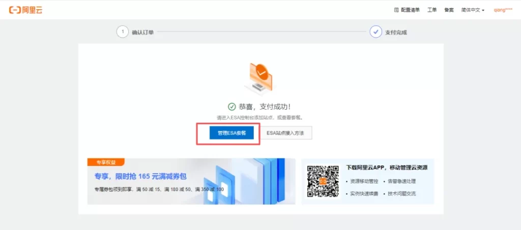Click the 告警急速处理 item

click(x=401, y=181)
